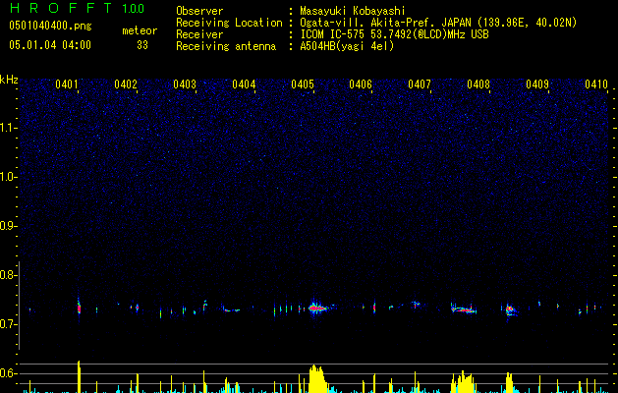Select the observer name Masayuki Kobayashi
This screenshot has height=393, width=618.
tap(353, 11)
